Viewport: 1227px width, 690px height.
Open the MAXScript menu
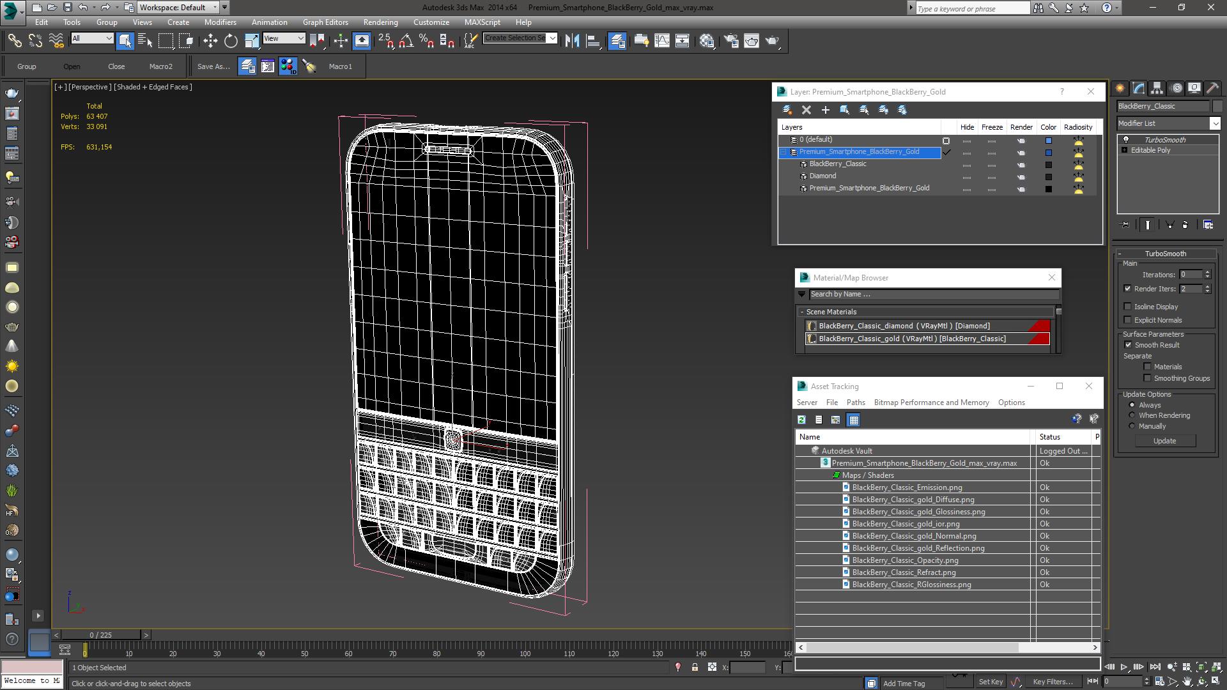(482, 22)
